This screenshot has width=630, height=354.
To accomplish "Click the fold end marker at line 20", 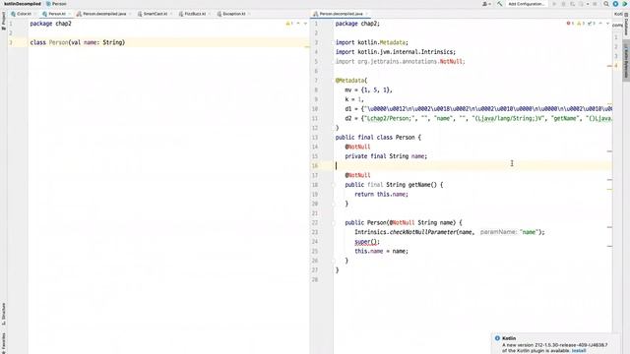I will pos(333,204).
